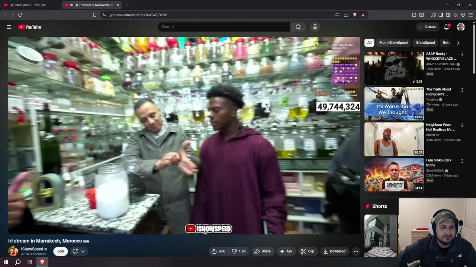Select the All filter chip

[369, 43]
